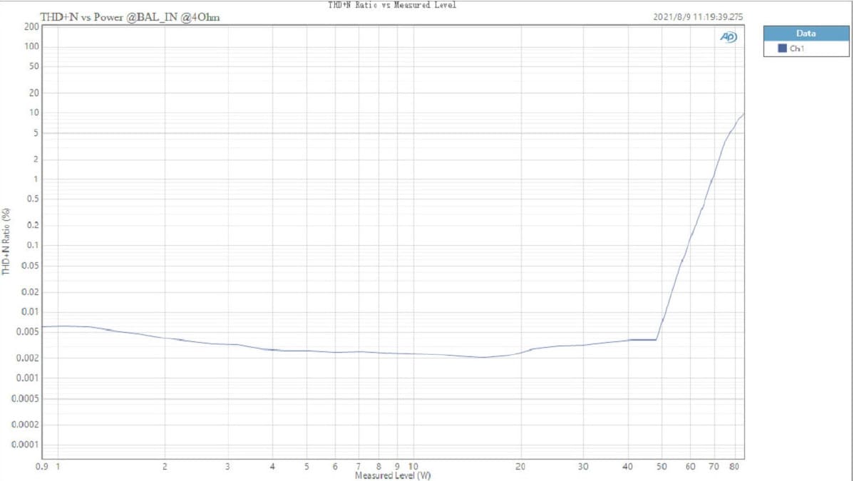Click the 9 tick on the horizontal axis
Image resolution: width=854 pixels, height=481 pixels.
click(397, 466)
